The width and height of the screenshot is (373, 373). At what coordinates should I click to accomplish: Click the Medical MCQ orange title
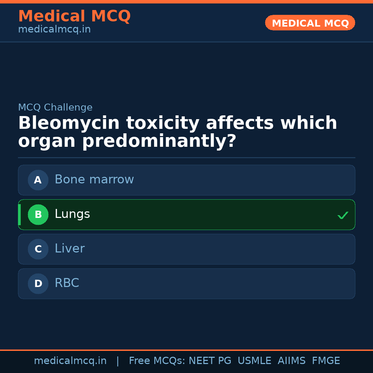[74, 16]
